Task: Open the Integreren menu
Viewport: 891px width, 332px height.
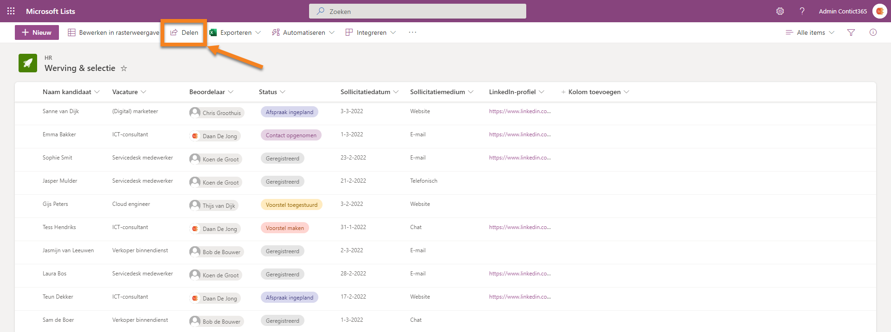Action: [x=371, y=32]
